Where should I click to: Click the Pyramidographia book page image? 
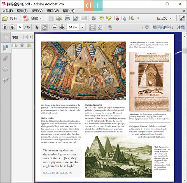coord(150,82)
